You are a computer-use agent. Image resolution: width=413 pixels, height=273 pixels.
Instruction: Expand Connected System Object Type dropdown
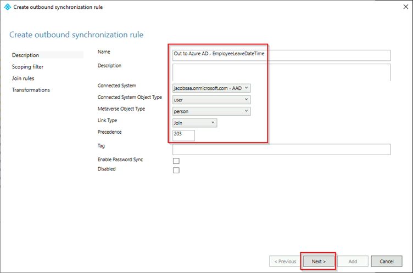coord(211,100)
